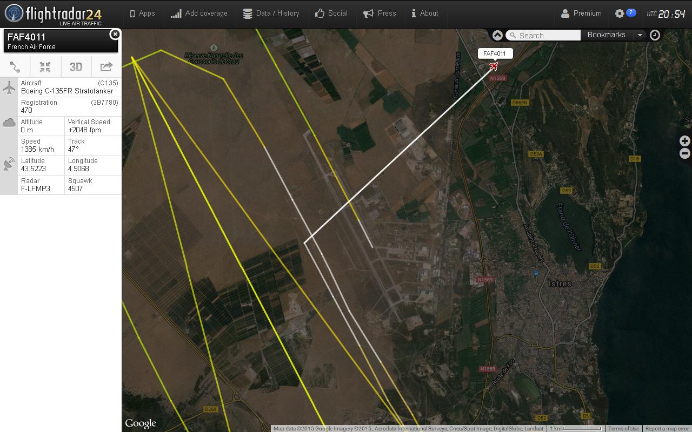Viewport: 692px width, 432px height.
Task: Click the aircraft type icon
Action: tap(9, 87)
